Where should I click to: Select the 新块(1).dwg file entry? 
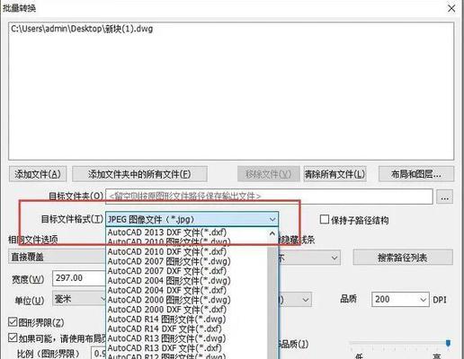tap(82, 29)
